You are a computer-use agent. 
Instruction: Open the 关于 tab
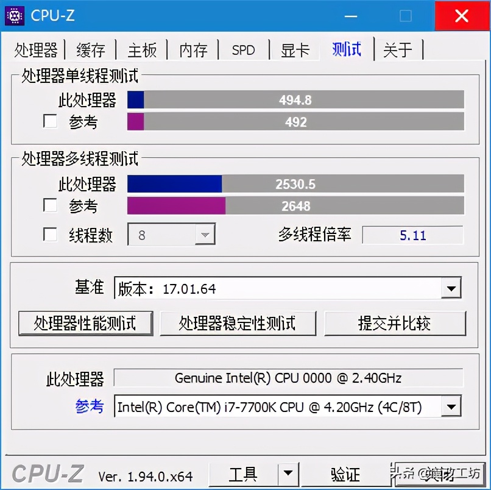point(398,51)
